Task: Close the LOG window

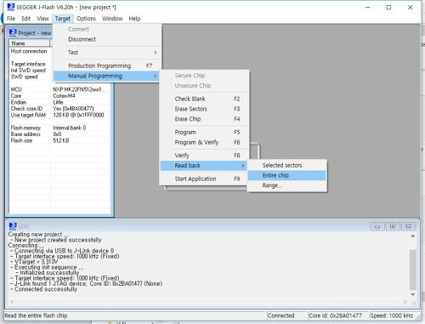Action: (408, 226)
